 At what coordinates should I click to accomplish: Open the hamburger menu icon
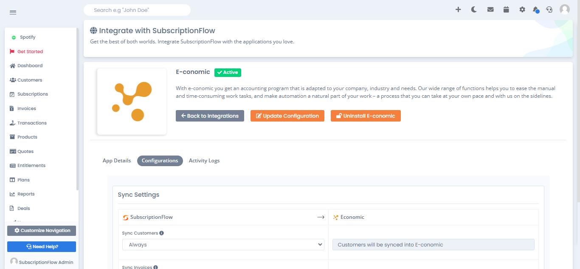pos(13,12)
